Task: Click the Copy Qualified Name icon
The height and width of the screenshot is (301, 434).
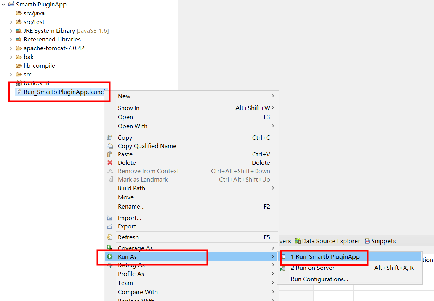Action: click(x=110, y=146)
